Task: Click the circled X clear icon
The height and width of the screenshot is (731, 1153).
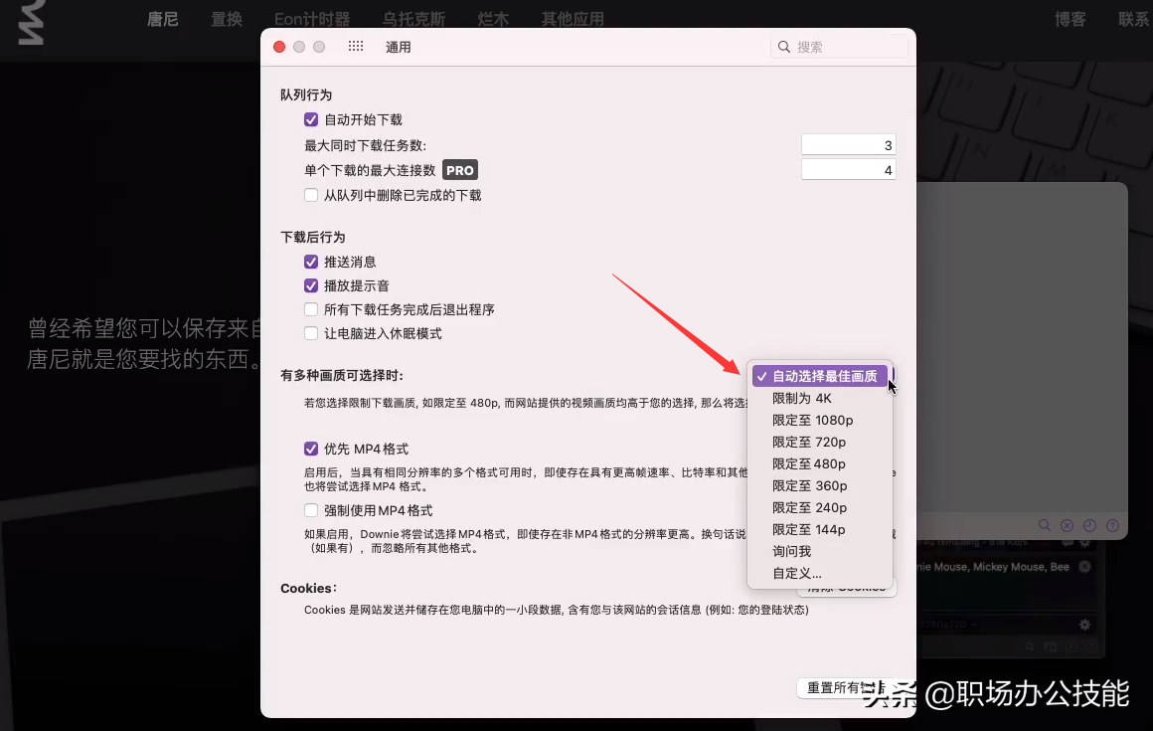Action: tap(1067, 525)
